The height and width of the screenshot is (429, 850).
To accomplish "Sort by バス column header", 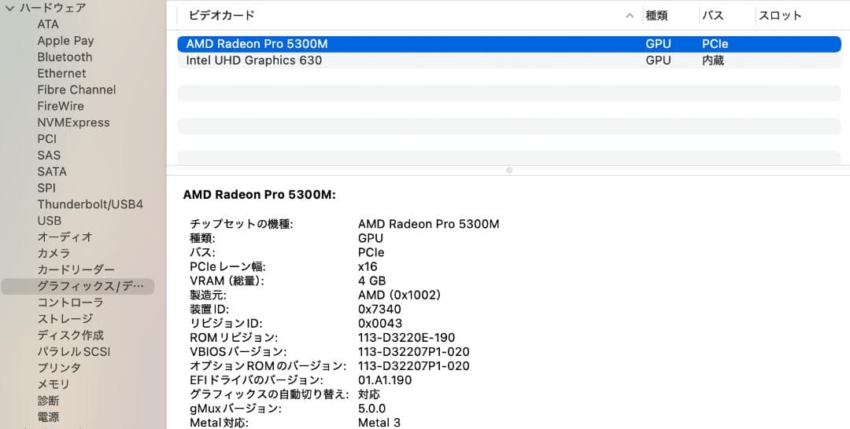I will pyautogui.click(x=713, y=16).
